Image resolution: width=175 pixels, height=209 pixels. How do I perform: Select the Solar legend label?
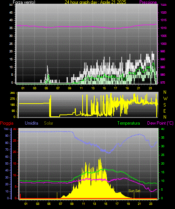[48, 123]
